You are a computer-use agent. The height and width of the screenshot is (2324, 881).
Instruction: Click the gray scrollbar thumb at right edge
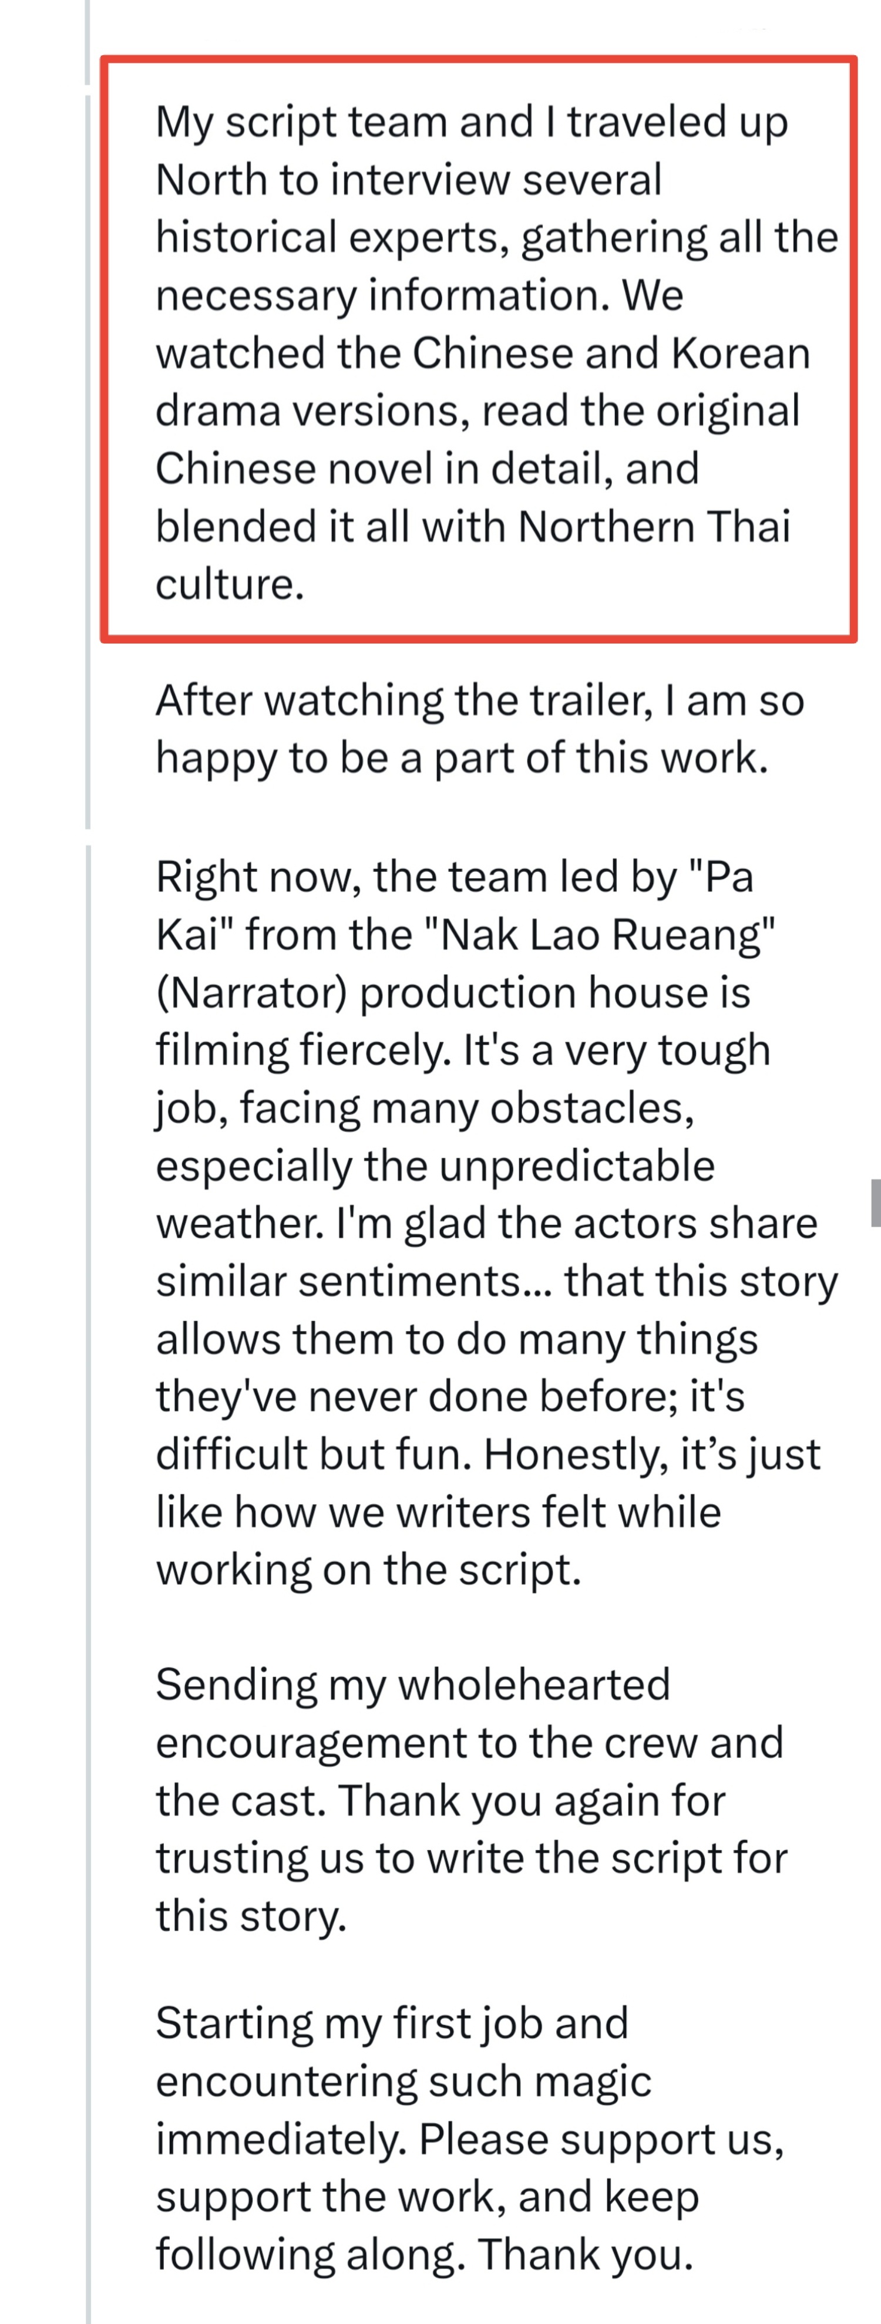click(875, 1202)
